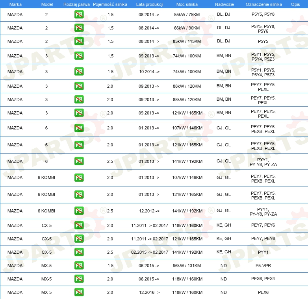Viewport: 308px width, 299px height.
Task: Click the Pojemność silnika column header
Action: (110, 4)
